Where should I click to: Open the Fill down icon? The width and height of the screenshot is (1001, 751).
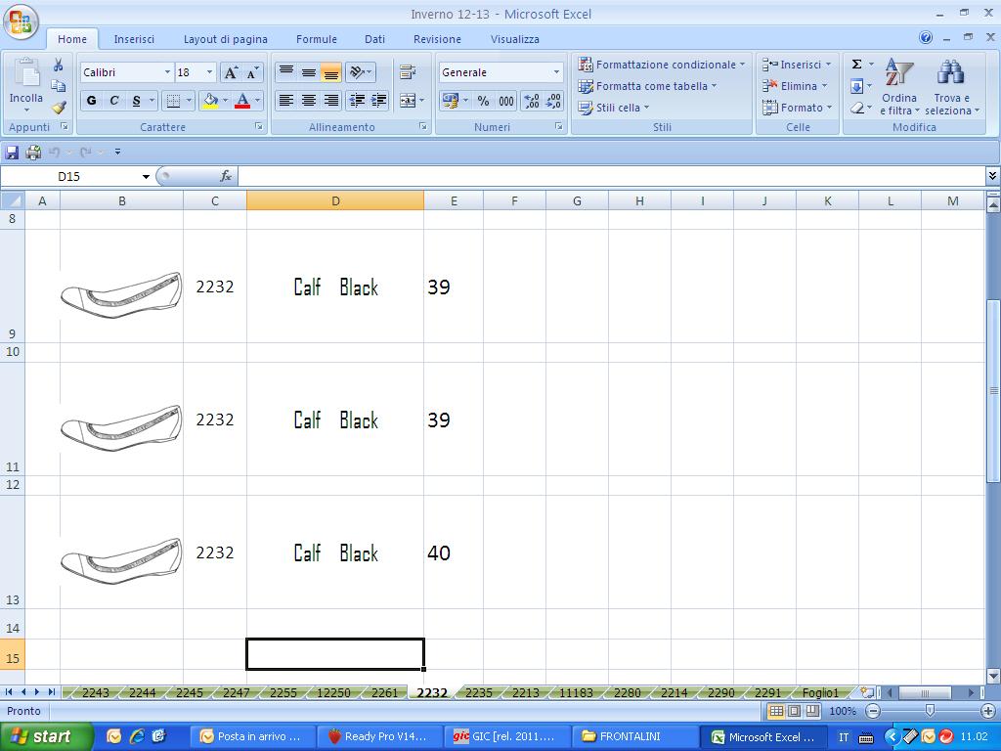tap(856, 86)
